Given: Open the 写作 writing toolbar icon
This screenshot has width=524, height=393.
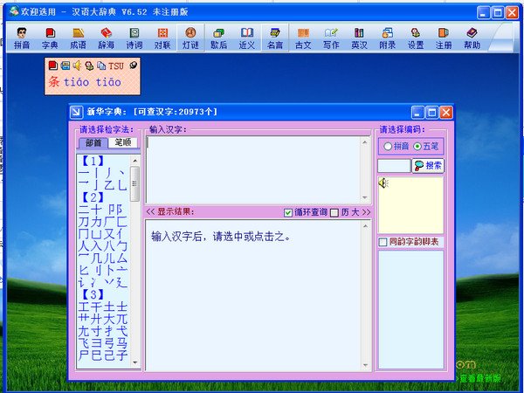Looking at the screenshot, I should pyautogui.click(x=331, y=38).
